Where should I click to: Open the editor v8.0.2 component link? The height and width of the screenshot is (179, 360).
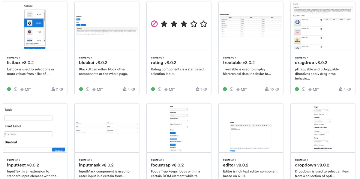click(x=235, y=165)
